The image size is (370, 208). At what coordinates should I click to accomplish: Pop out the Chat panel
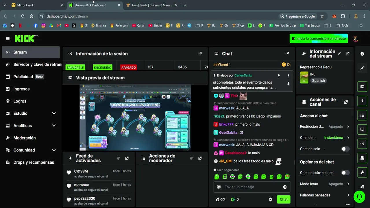point(287,54)
